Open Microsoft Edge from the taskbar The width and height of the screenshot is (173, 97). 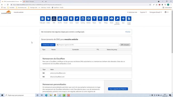[46, 95]
